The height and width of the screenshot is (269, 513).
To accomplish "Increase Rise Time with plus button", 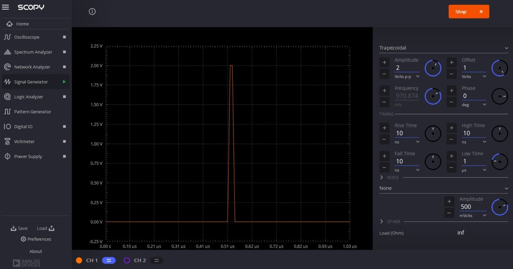I will pyautogui.click(x=384, y=128).
